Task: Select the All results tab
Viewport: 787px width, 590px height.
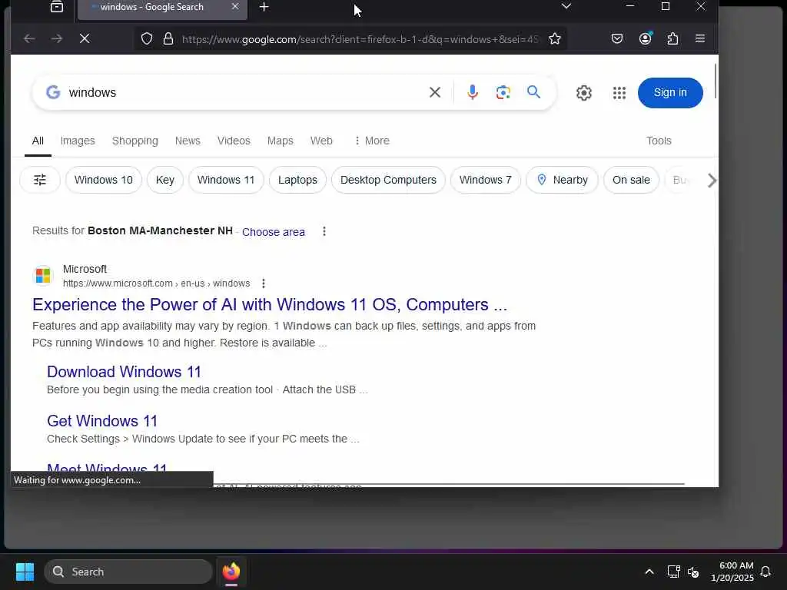Action: [x=38, y=141]
